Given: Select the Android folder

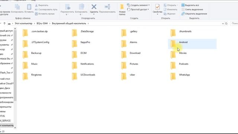Looking at the screenshot, I should point(192,44).
